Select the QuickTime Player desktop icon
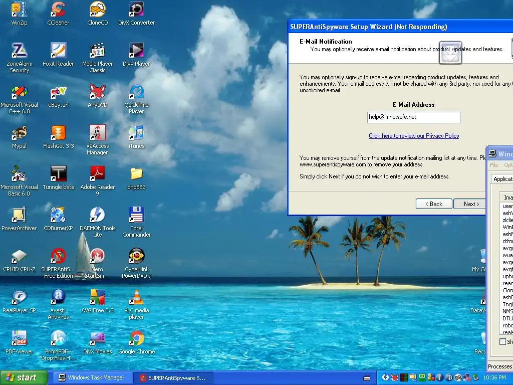513x385 pixels. click(x=136, y=99)
